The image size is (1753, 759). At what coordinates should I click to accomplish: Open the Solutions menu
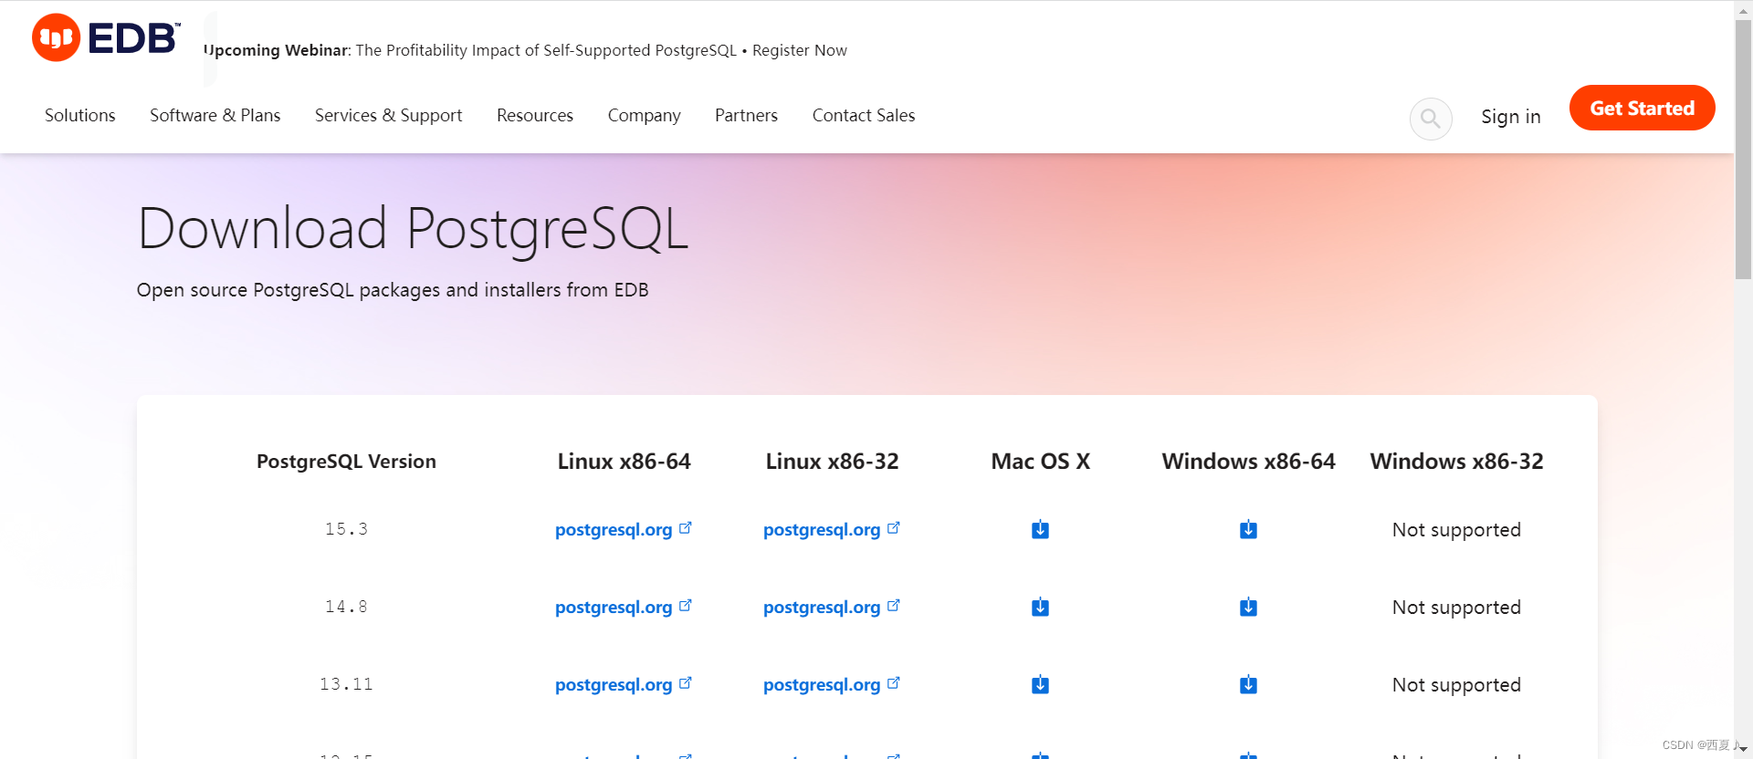80,116
